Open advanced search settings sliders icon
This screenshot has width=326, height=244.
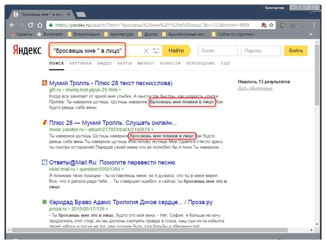coord(155,50)
